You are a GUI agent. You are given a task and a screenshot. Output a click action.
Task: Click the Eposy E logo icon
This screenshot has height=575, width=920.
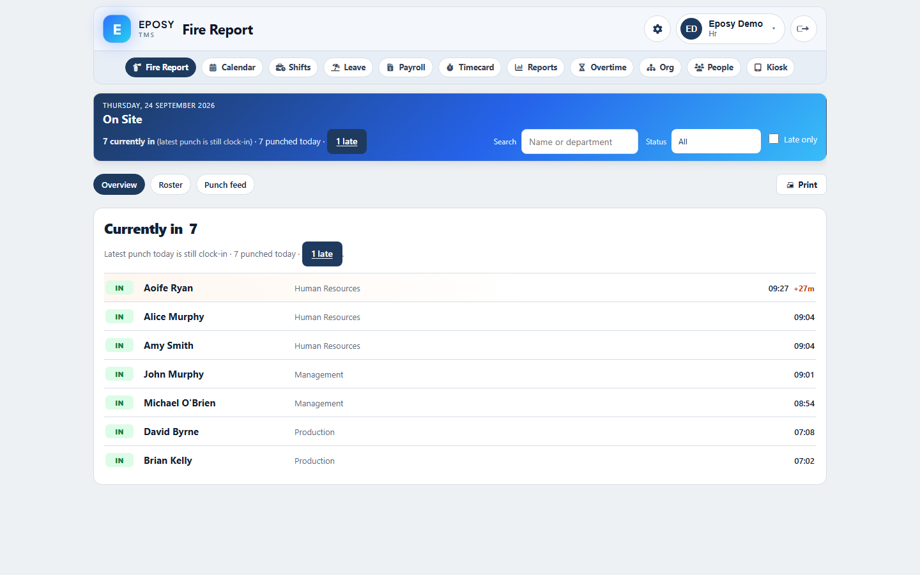coord(117,29)
